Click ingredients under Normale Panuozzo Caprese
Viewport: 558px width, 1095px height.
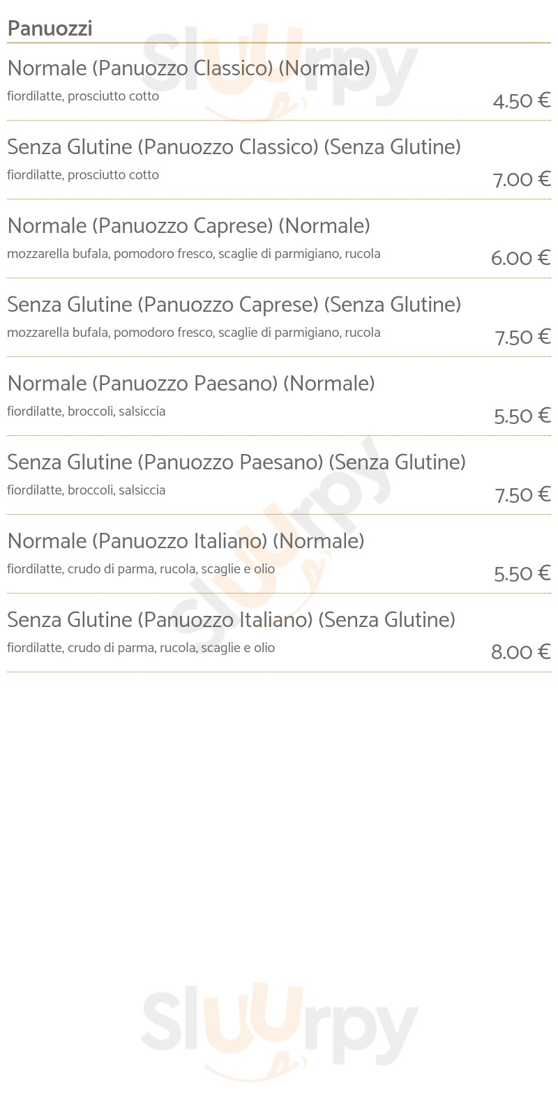(194, 254)
